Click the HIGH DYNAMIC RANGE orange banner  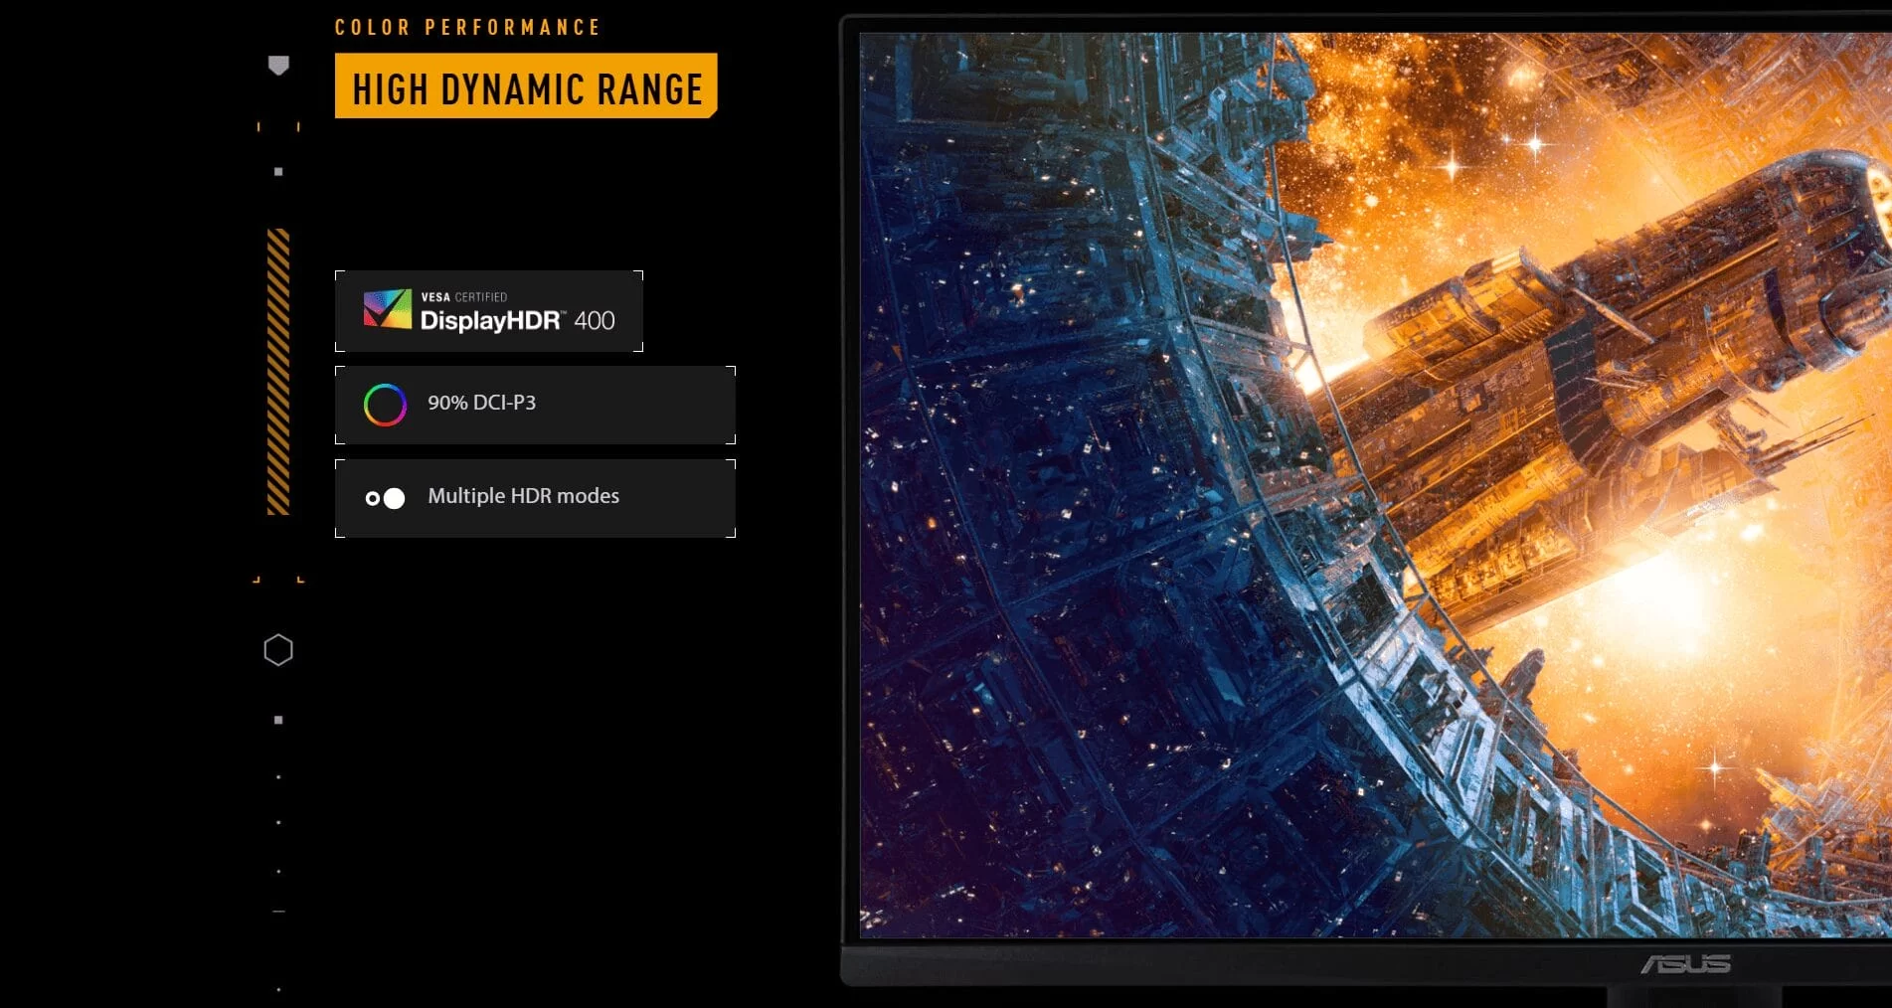(526, 86)
